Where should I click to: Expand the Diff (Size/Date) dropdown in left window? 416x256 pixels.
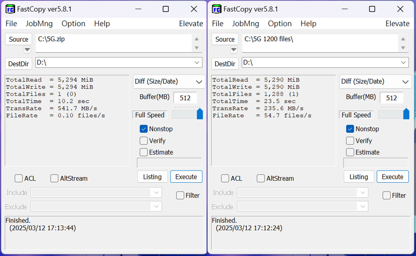(199, 82)
